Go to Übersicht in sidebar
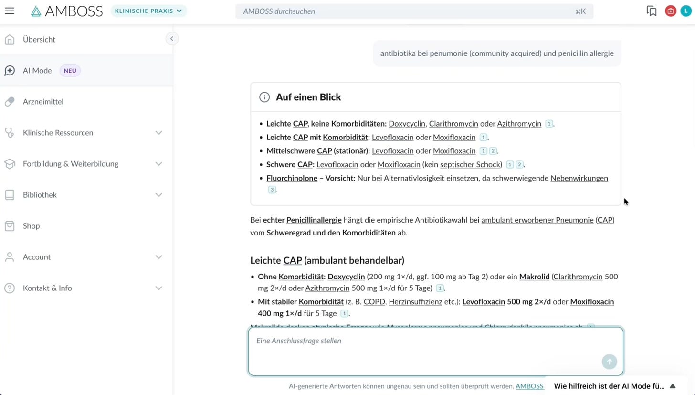 (x=39, y=40)
